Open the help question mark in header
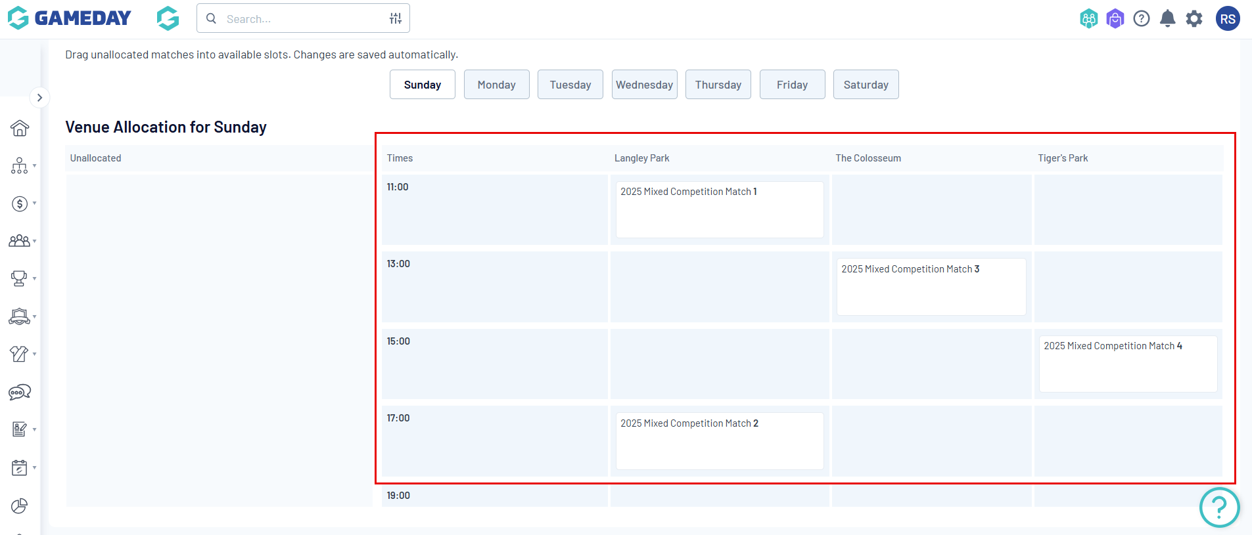The image size is (1252, 535). tap(1142, 18)
